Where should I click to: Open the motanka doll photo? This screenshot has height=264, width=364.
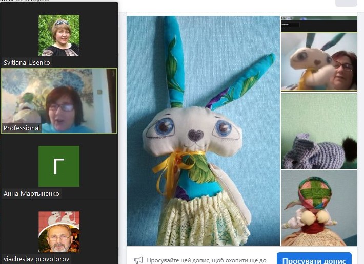click(x=319, y=208)
